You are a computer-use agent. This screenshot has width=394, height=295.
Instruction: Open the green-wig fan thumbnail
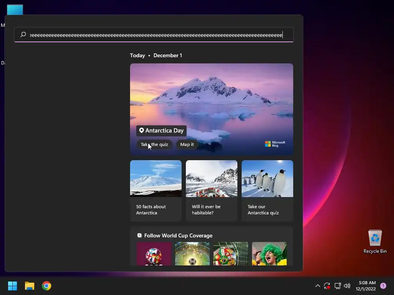coord(269,254)
